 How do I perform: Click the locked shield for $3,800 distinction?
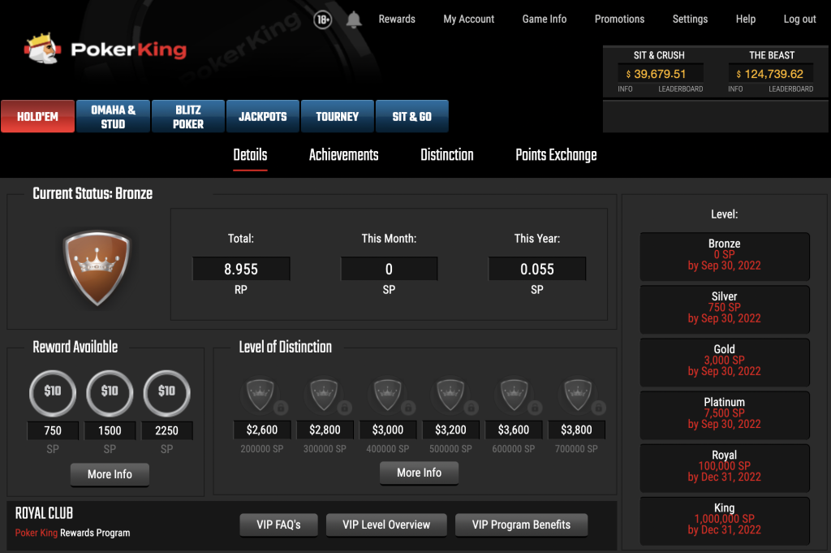coord(577,395)
